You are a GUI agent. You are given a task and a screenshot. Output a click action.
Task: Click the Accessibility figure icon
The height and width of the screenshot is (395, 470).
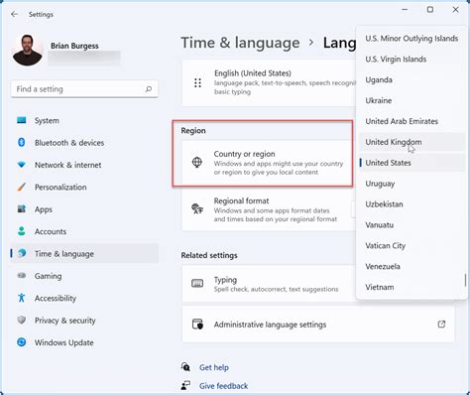pyautogui.click(x=22, y=298)
